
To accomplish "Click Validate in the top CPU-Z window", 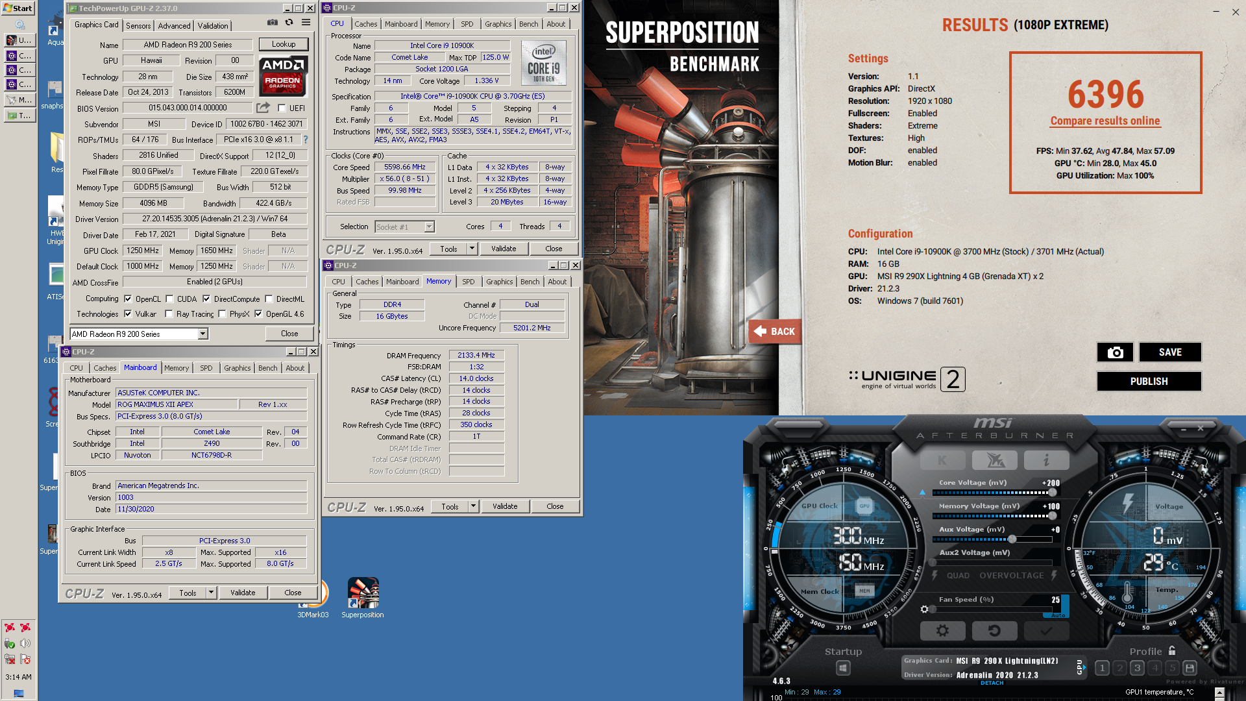I will coord(504,249).
